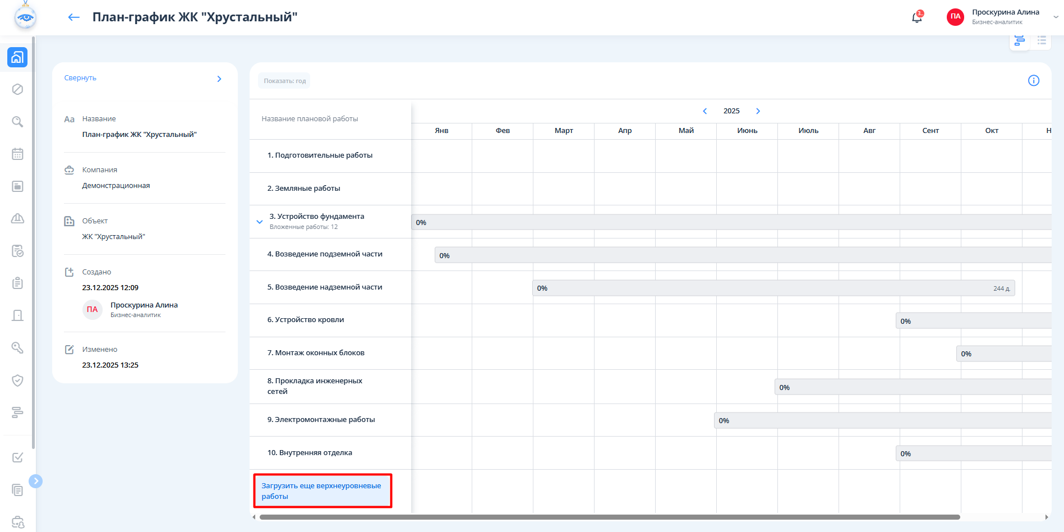
Task: Click the 244 д. bar for Возведение надземной части
Action: 773,288
